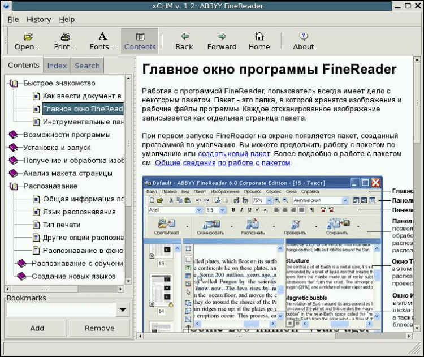Click tree horizontal scroll left arrow
The image size is (424, 357).
pos(7,289)
